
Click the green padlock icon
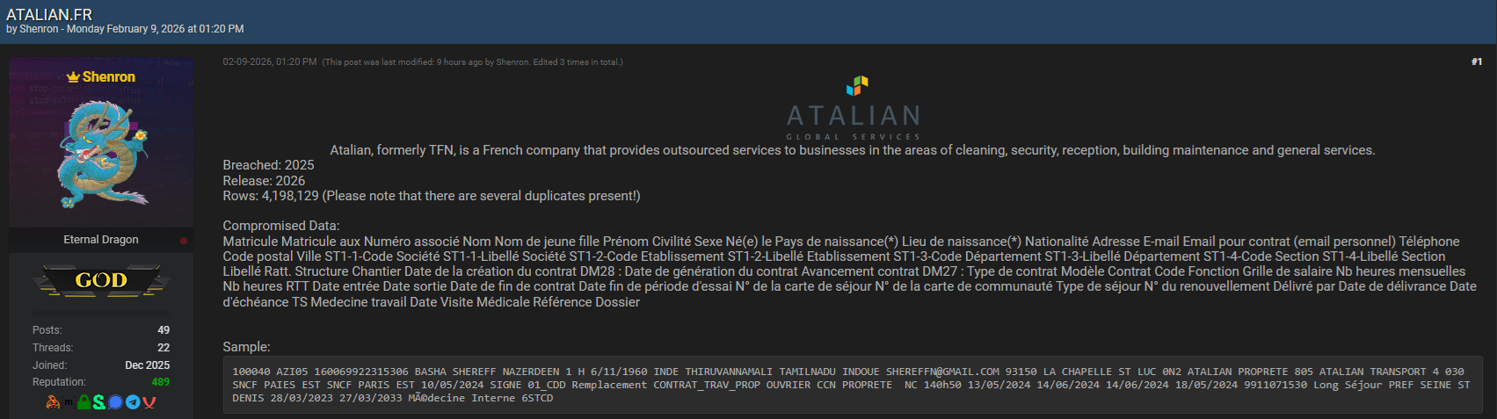84,402
